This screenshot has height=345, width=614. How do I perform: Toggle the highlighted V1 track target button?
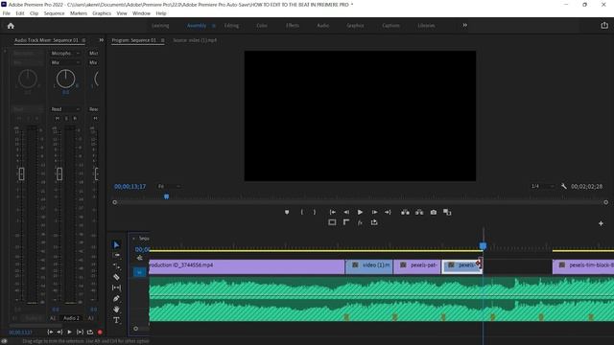[x=139, y=272]
